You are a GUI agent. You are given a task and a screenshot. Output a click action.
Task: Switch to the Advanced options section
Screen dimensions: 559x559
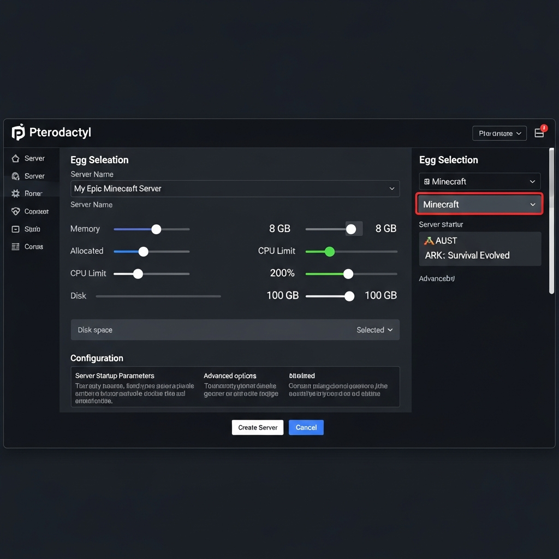click(230, 376)
